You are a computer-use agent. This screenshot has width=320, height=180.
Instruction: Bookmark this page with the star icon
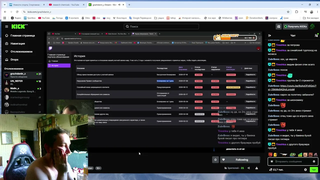[x=288, y=12]
